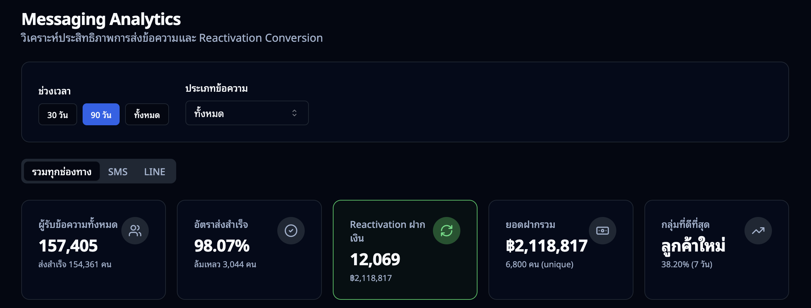The width and height of the screenshot is (811, 308).
Task: Switch to the SMS tab
Action: coord(118,171)
